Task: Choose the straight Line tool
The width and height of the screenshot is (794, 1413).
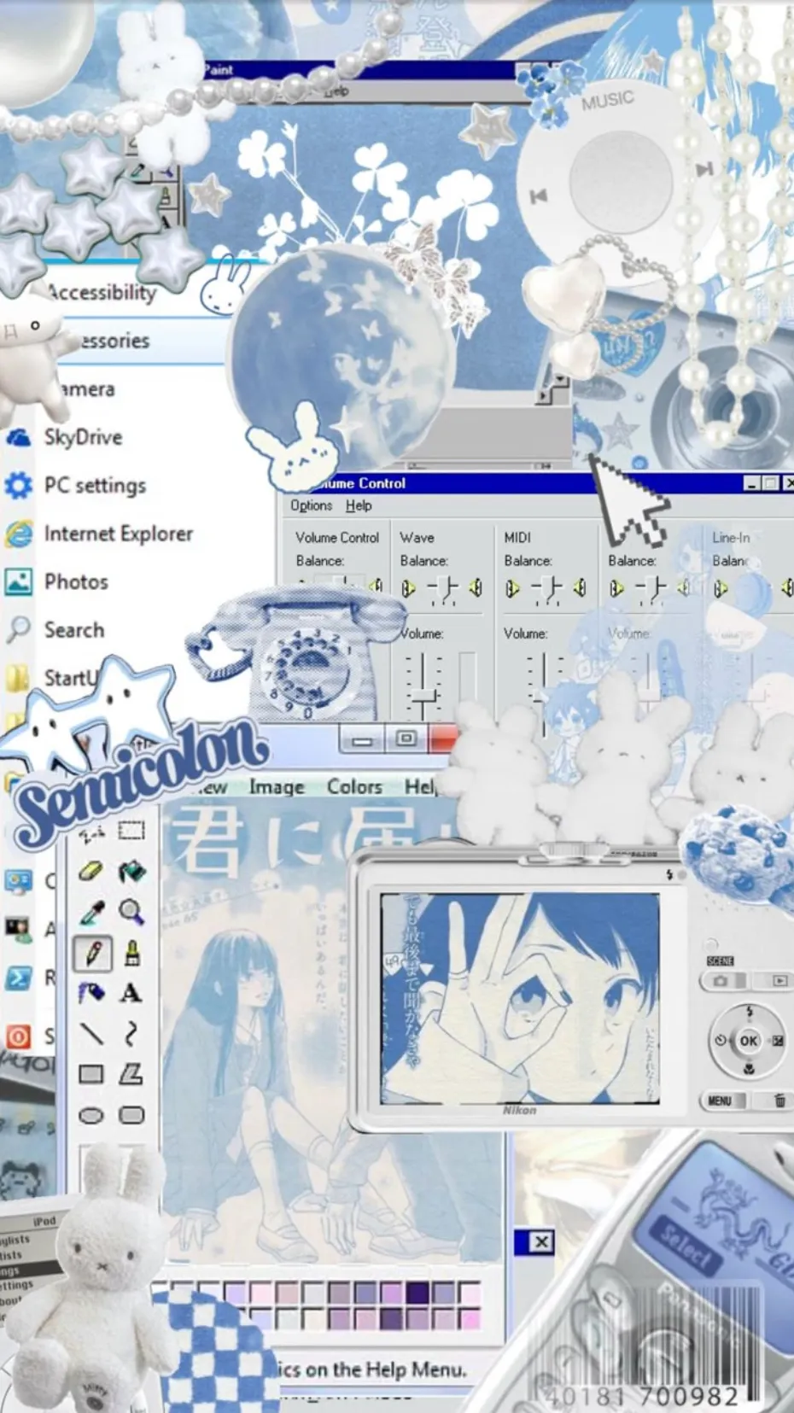Action: [x=91, y=1034]
